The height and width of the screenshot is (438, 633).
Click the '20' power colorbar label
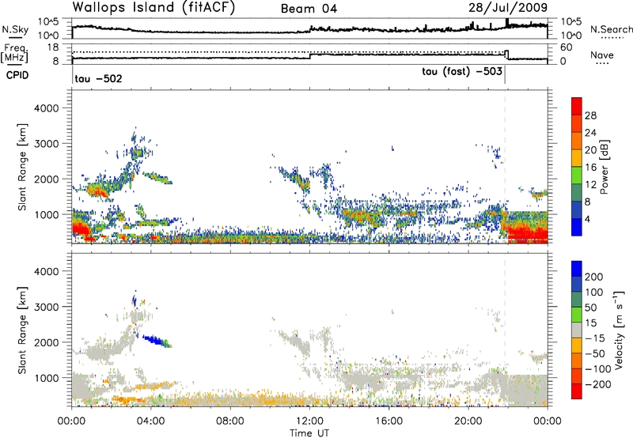[590, 150]
